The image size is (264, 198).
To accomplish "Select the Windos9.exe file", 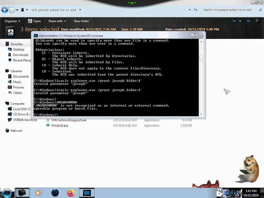I will [60, 126].
